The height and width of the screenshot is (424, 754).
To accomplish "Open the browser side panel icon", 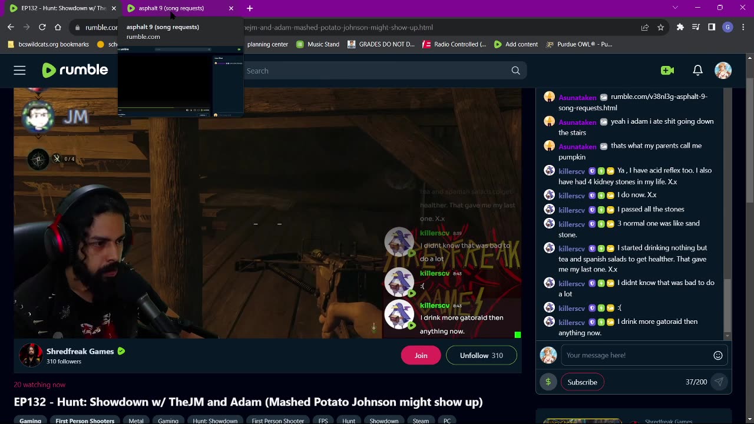I will point(712,27).
